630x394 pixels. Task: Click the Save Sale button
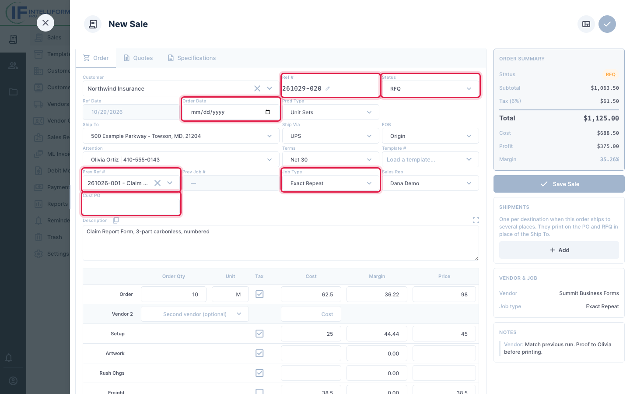559,184
